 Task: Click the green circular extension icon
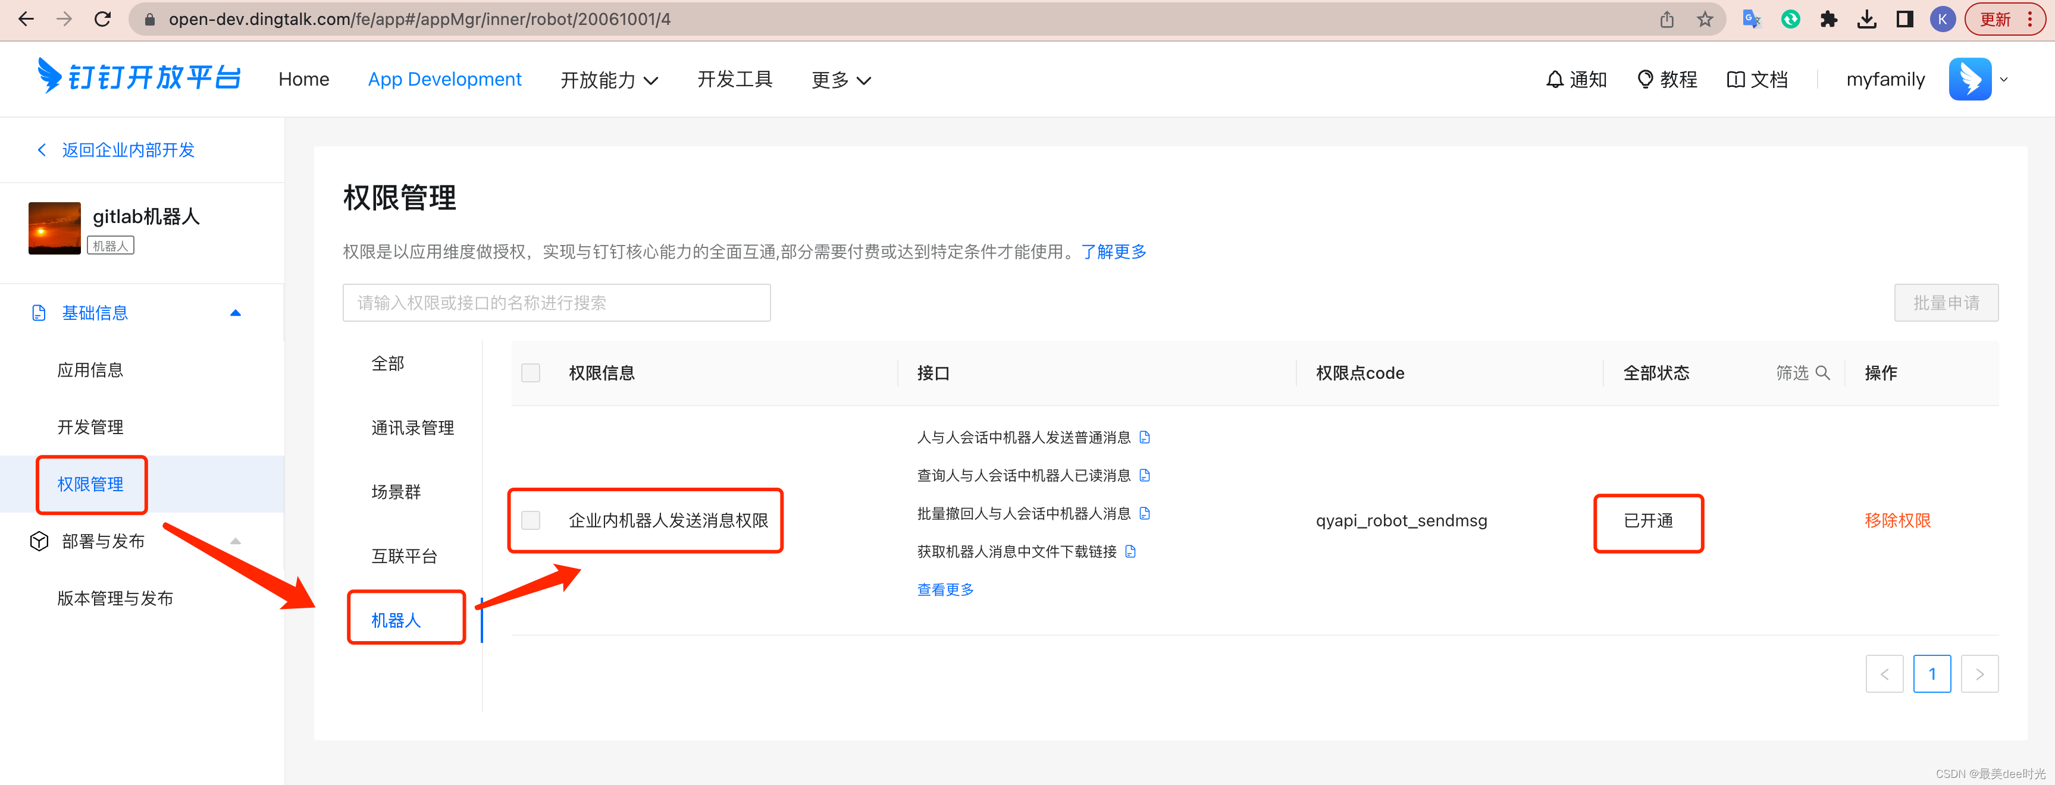[1790, 19]
